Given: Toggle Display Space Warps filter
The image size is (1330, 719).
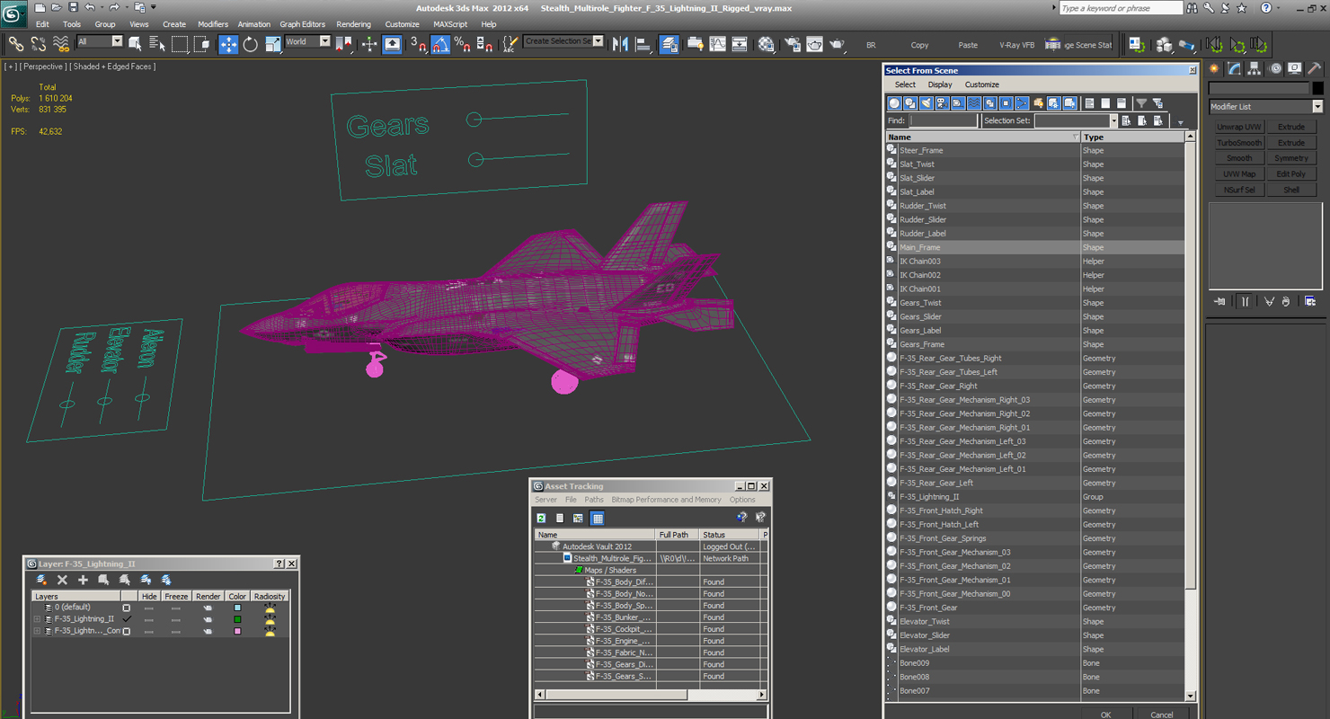Looking at the screenshot, I should click(974, 103).
